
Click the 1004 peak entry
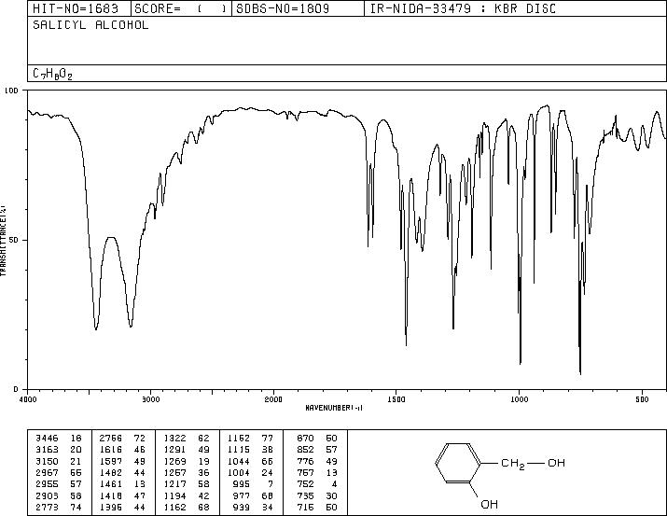click(x=239, y=472)
